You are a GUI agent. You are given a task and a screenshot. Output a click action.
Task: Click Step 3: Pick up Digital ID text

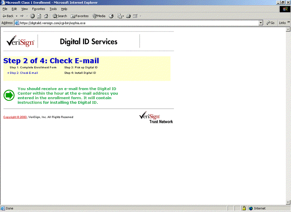coord(81,68)
